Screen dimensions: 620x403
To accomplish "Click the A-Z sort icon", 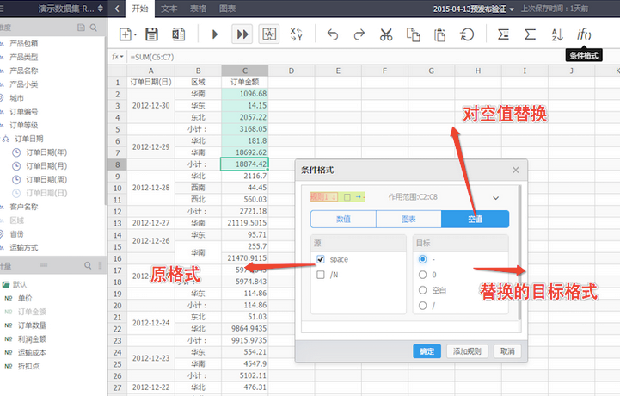I will tap(556, 34).
